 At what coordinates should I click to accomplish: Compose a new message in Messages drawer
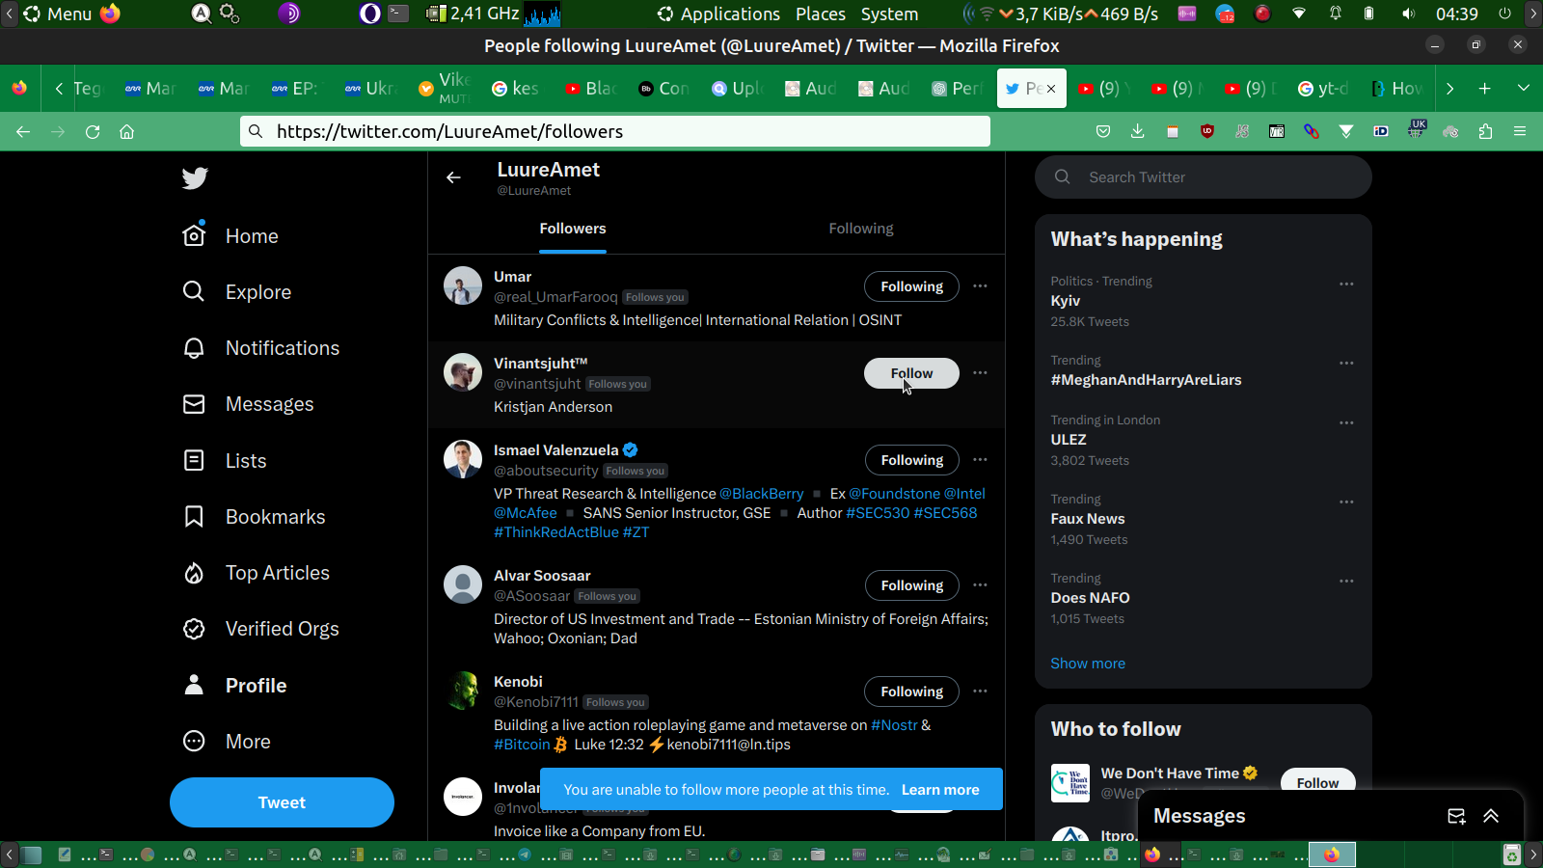pos(1456,816)
